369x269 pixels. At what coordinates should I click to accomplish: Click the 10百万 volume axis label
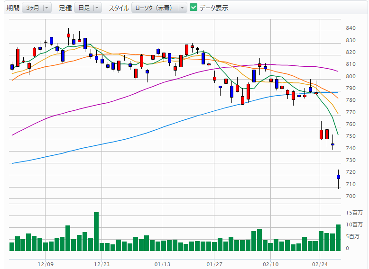[354, 224]
